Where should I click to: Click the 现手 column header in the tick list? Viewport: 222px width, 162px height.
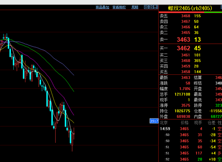[x=198, y=123]
